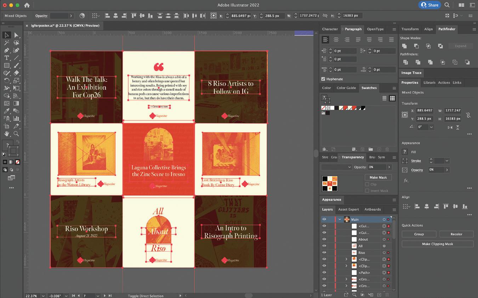Image resolution: width=478 pixels, height=298 pixels.
Task: Open the Asset Export tab
Action: (x=348, y=209)
